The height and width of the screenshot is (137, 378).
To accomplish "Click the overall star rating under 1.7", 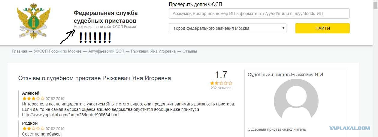I will pyautogui.click(x=221, y=83).
